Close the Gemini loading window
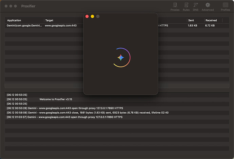The width and height of the screenshot is (234, 159). (87, 16)
